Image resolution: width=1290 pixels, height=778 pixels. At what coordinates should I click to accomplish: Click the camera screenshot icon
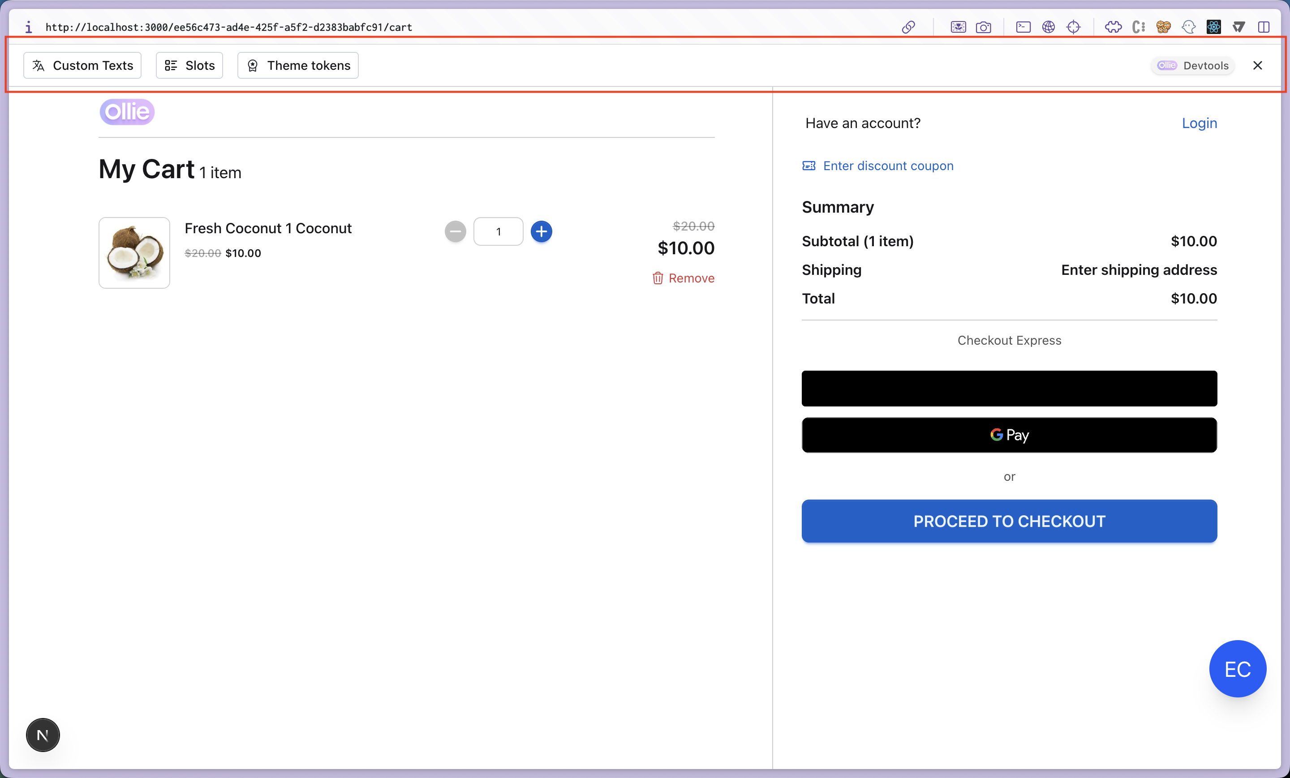click(983, 27)
